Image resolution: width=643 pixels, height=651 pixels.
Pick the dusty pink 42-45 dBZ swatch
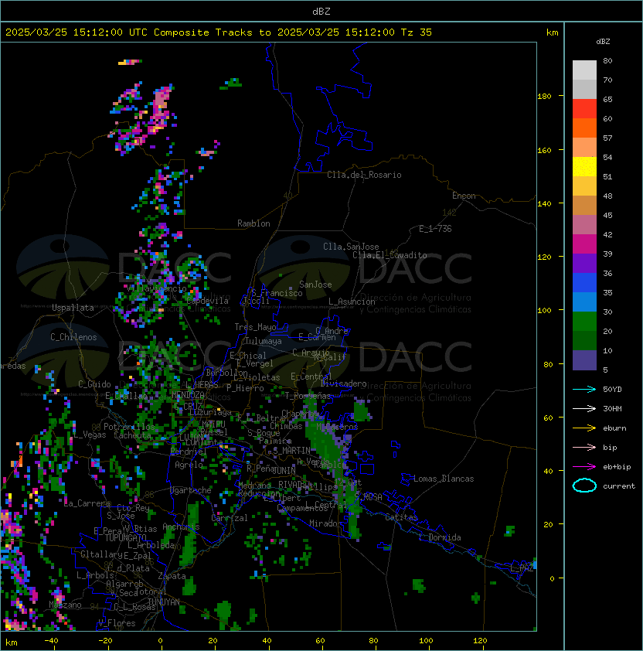584,225
